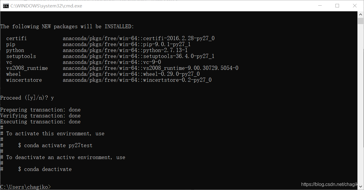Click the Executing transaction: done line
The image size is (364, 190).
click(40, 121)
